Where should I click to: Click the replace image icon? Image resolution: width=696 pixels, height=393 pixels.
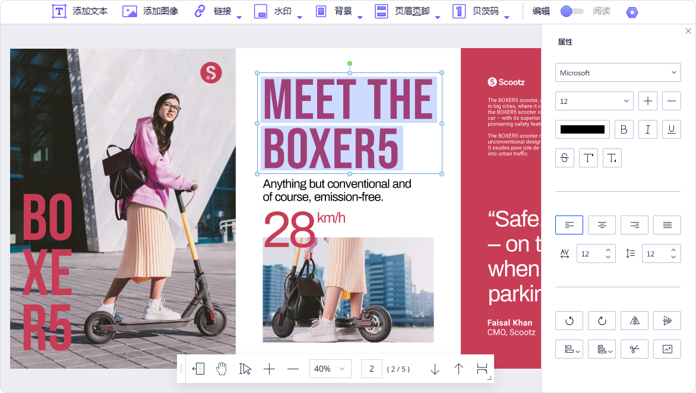point(667,349)
